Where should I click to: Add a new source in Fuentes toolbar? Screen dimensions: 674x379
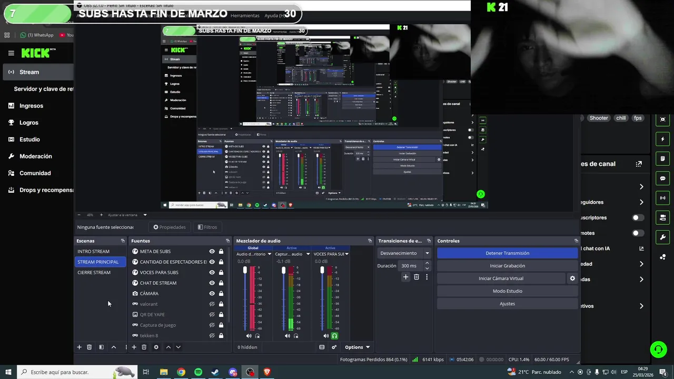(134, 347)
